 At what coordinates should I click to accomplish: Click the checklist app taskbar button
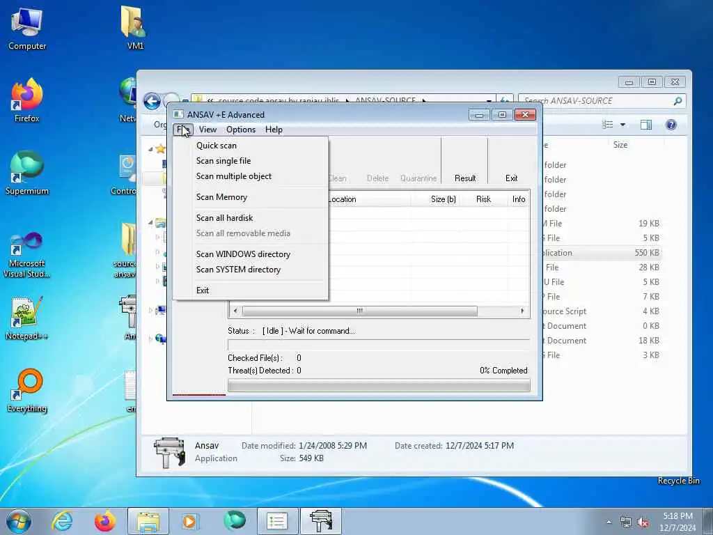[277, 521]
